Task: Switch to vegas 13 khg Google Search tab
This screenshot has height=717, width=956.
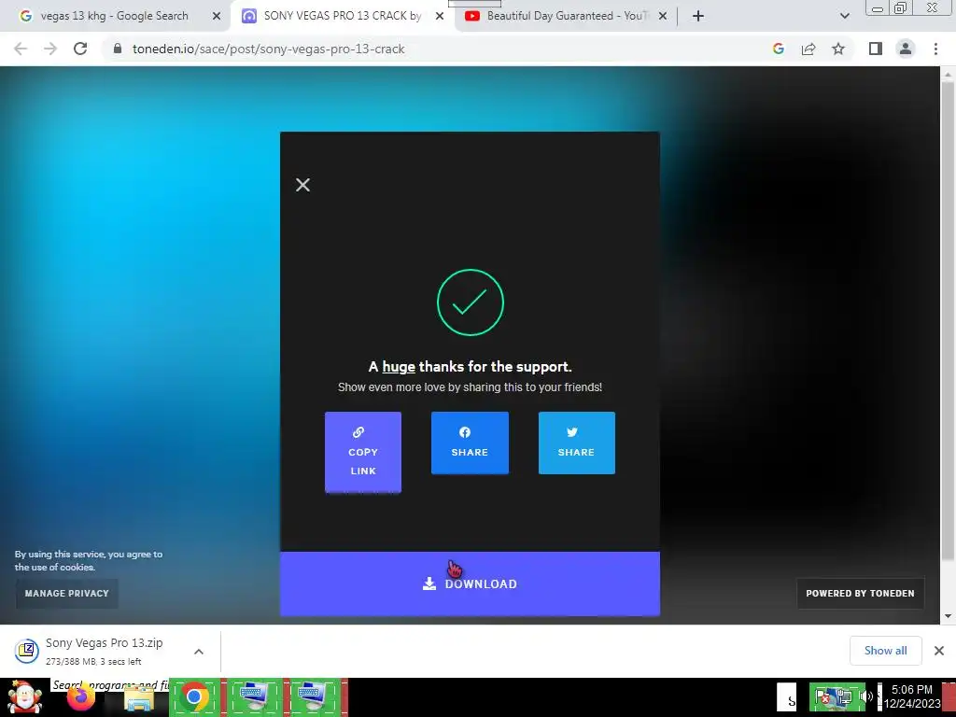Action: [114, 16]
